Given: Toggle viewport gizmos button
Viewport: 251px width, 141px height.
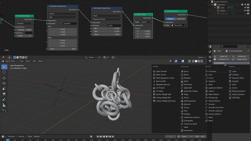Looking at the screenshot, I should click(176, 61).
